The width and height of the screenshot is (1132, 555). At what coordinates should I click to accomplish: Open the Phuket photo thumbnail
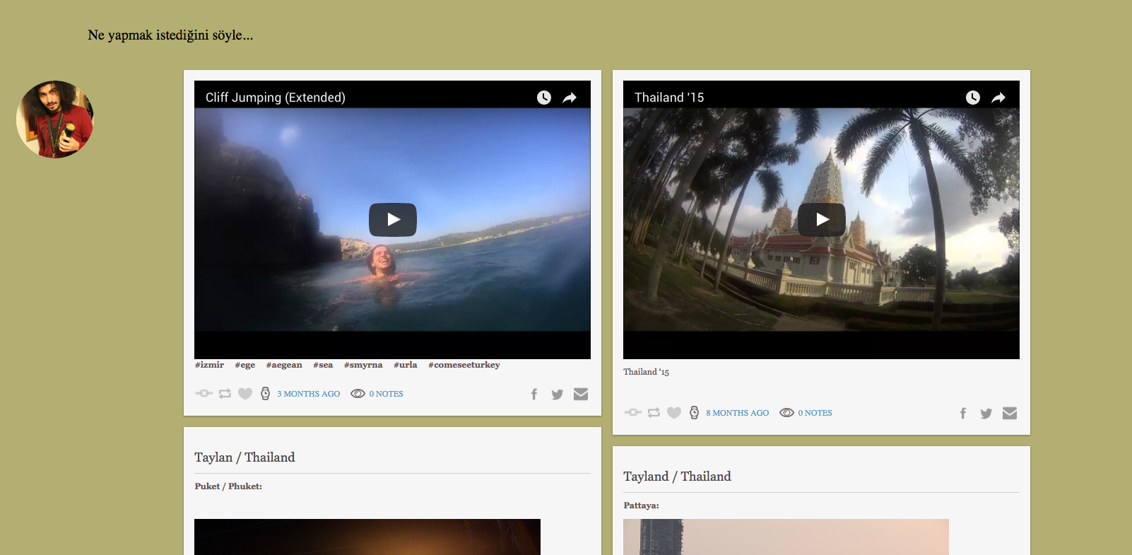[x=367, y=537]
